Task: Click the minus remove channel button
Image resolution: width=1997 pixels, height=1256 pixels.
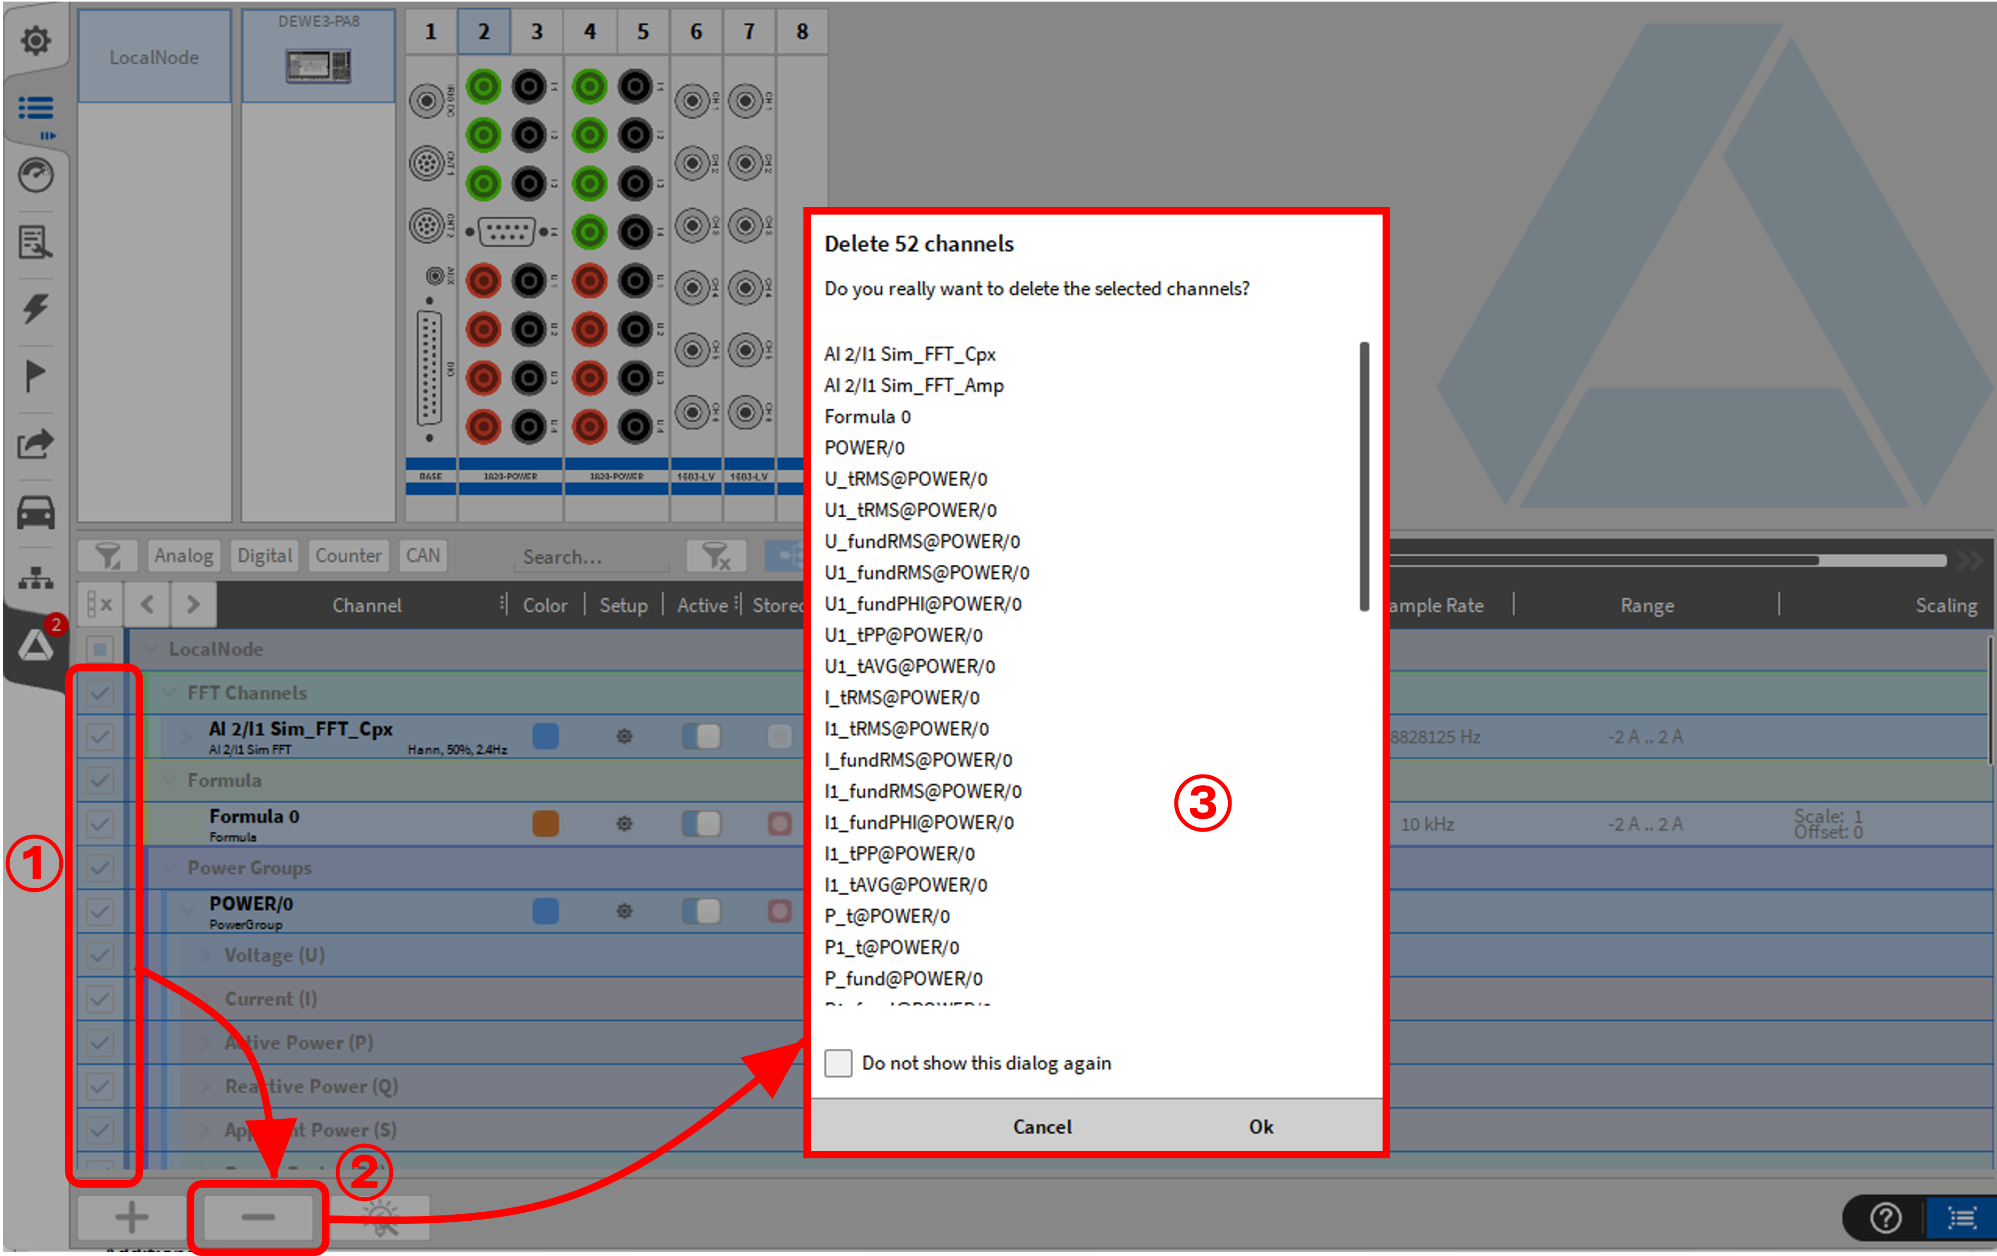Action: coord(258,1216)
